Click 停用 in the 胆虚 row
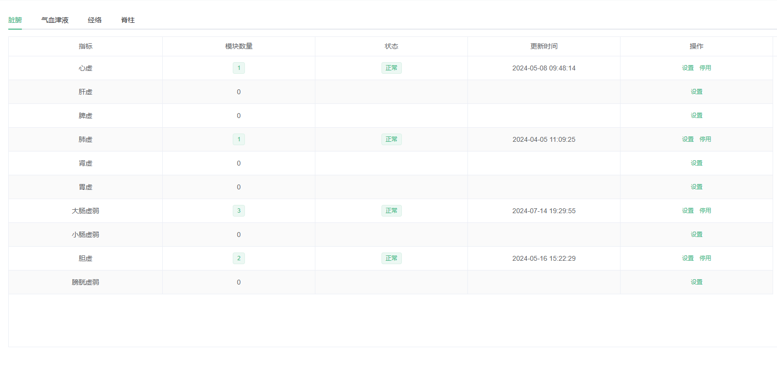 coord(705,258)
